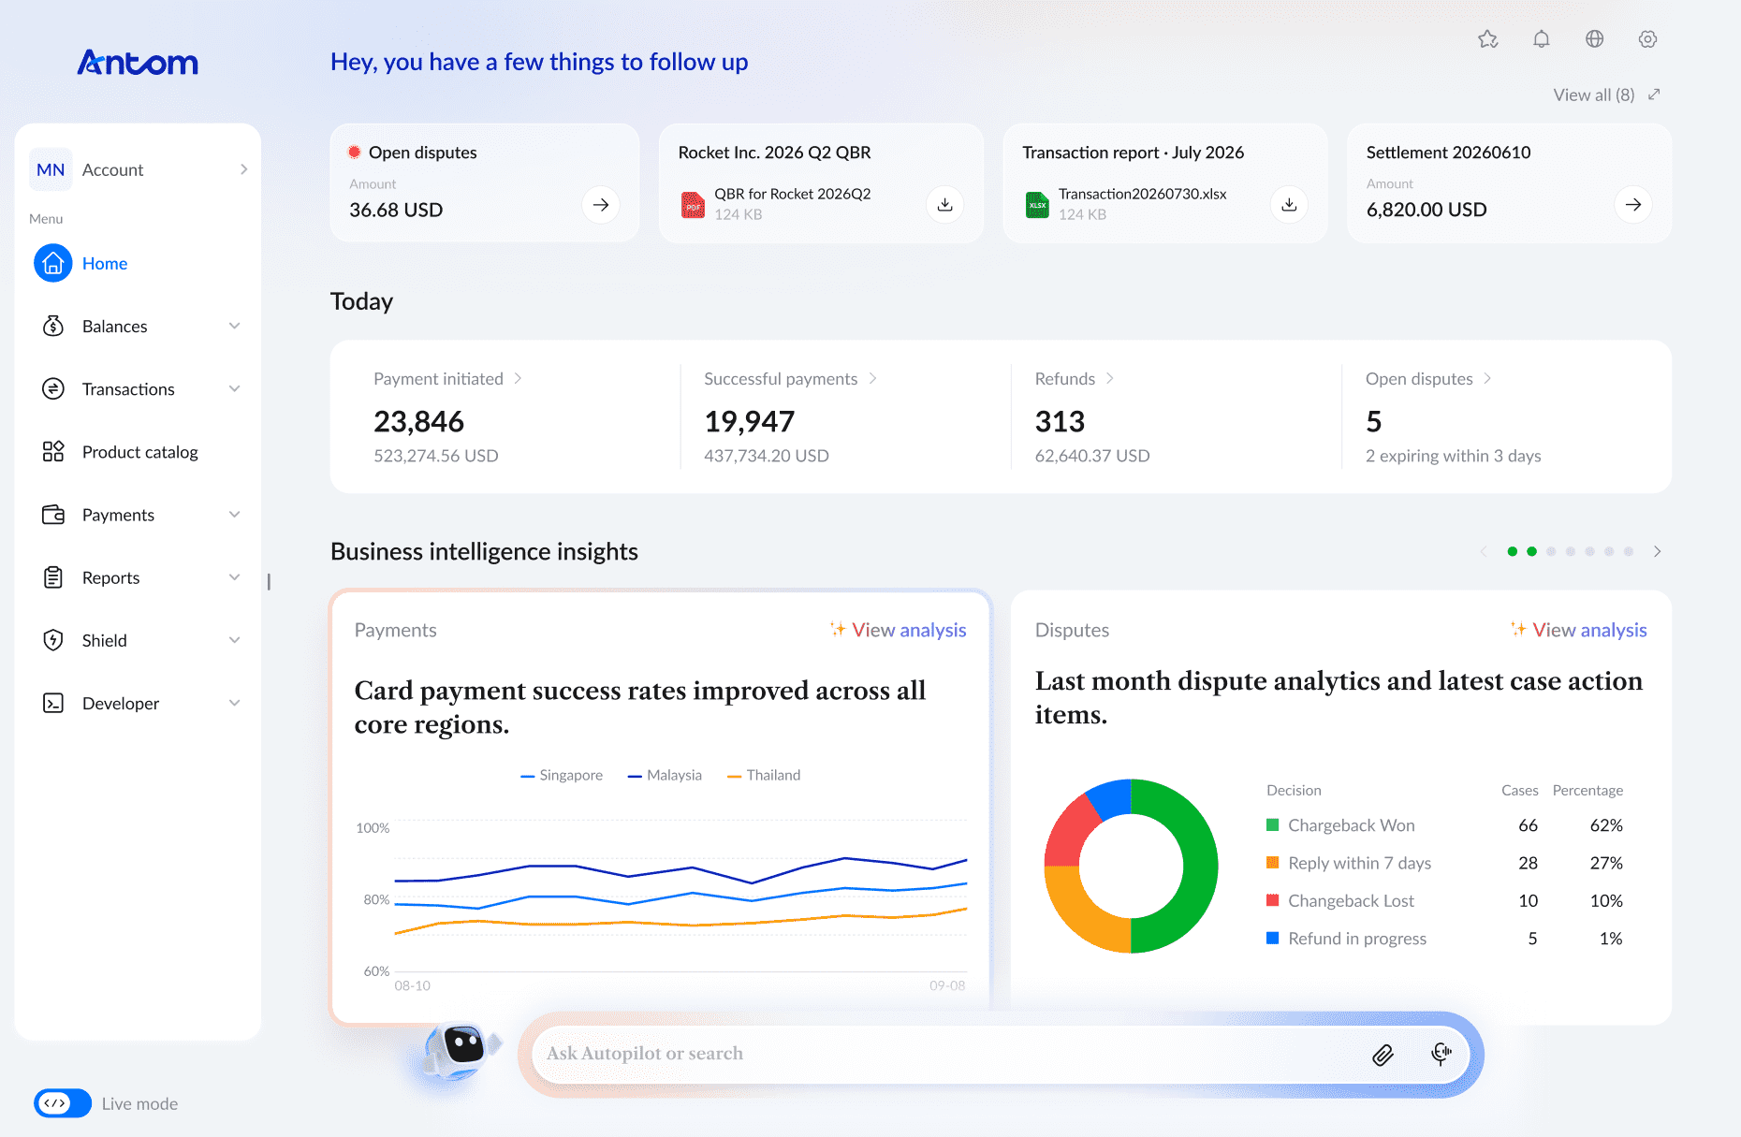Go to Product catalog menu item

tap(139, 452)
